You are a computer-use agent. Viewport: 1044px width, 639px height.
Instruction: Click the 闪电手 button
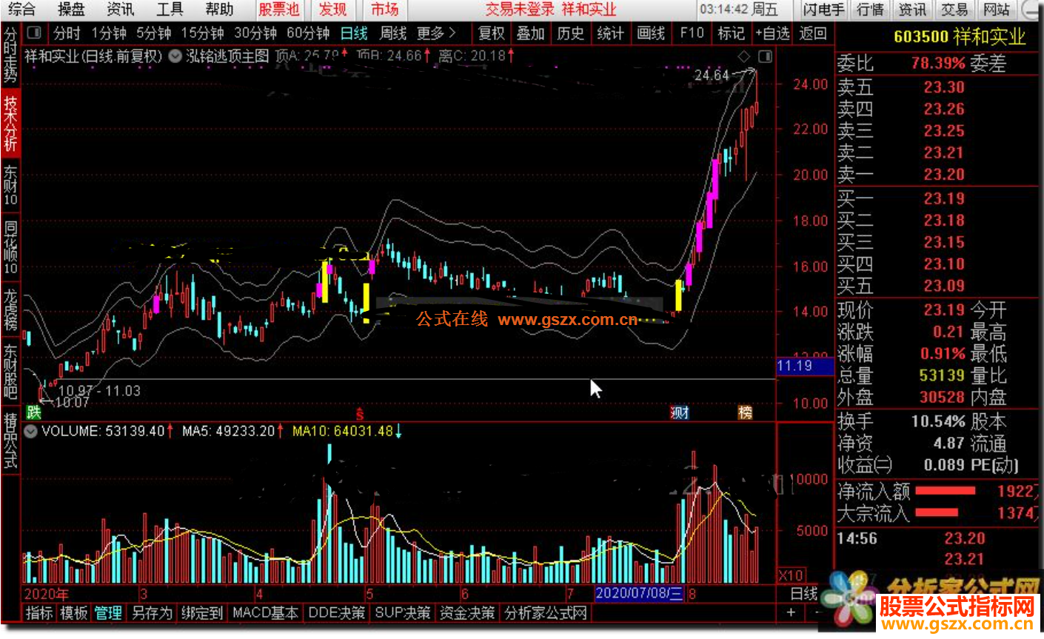coord(823,10)
